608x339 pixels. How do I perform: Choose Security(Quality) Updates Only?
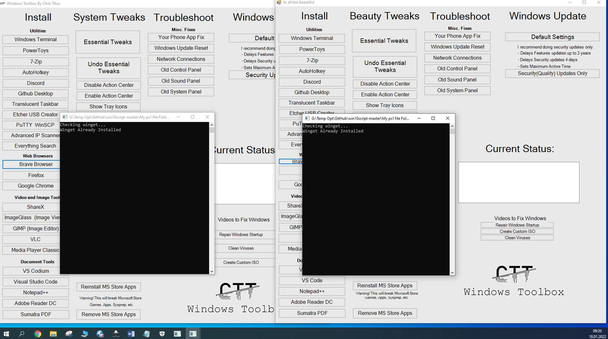click(x=552, y=73)
